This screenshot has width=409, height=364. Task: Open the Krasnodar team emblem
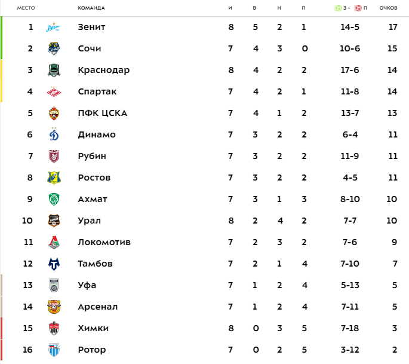tap(54, 70)
